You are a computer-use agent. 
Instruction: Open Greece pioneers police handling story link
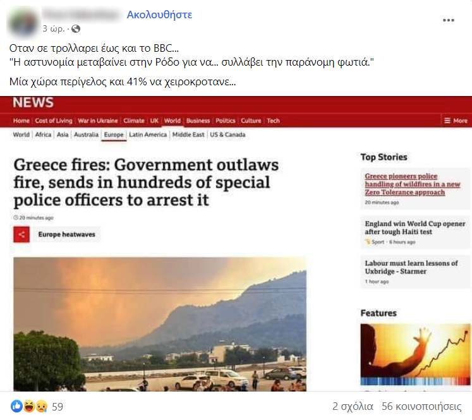(412, 184)
